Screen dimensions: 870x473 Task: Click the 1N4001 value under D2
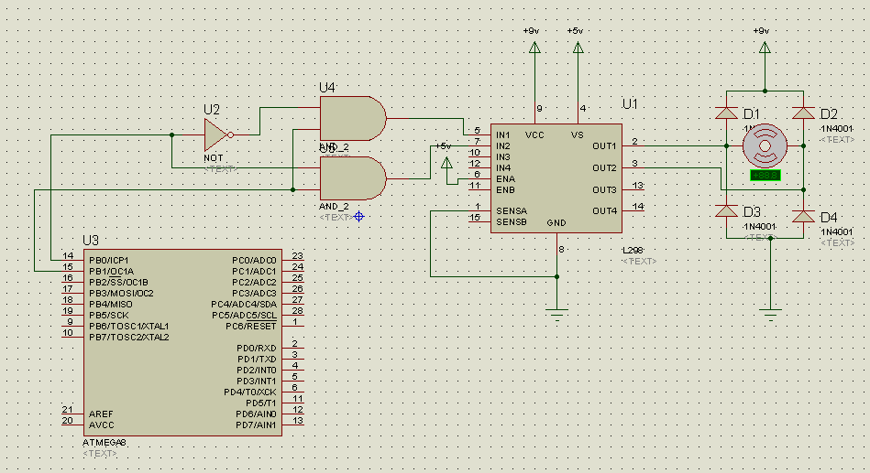(836, 129)
